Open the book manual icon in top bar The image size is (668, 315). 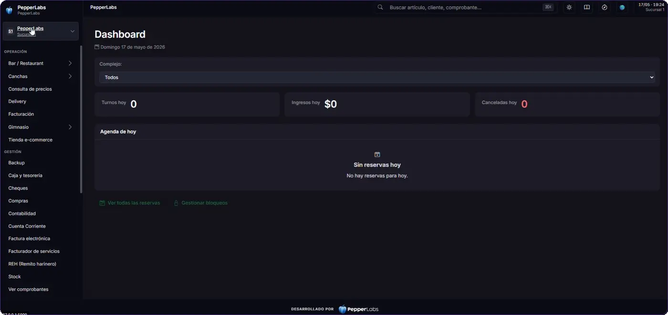coord(587,7)
